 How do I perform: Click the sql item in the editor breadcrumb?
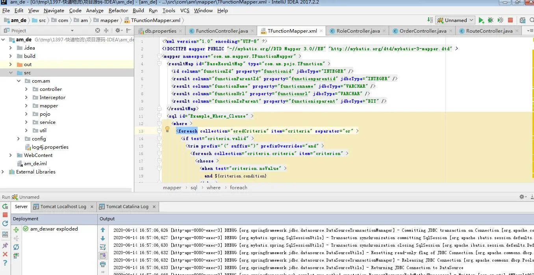tap(194, 188)
